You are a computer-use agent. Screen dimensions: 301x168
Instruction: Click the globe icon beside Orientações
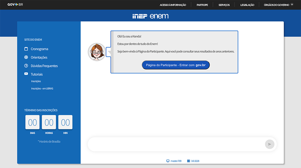(26, 57)
